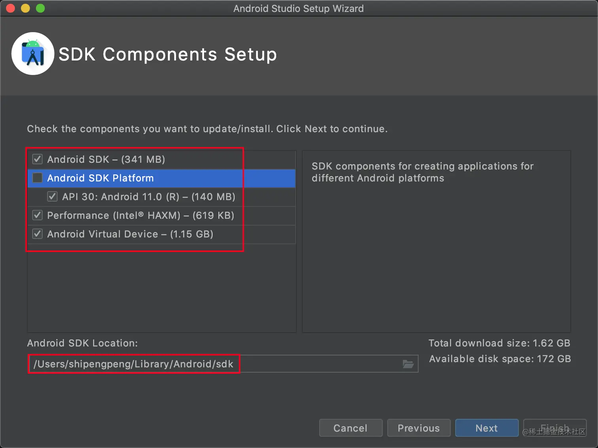Click the Next button
The image size is (598, 448).
(486, 428)
